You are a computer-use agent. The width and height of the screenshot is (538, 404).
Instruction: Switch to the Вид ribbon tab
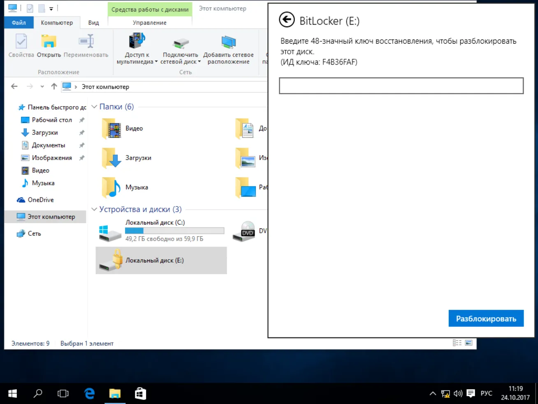tap(93, 23)
